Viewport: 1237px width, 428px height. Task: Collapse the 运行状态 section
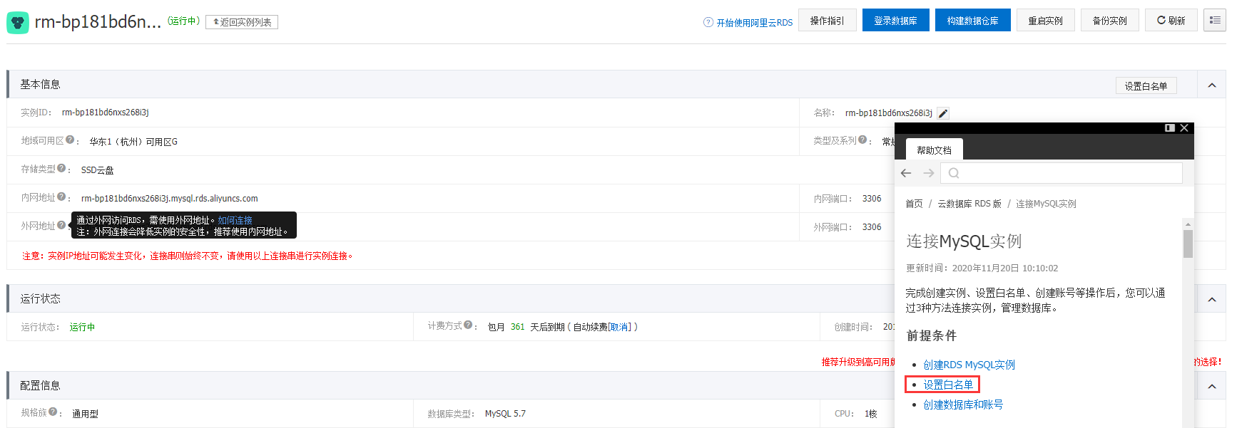tap(1211, 300)
